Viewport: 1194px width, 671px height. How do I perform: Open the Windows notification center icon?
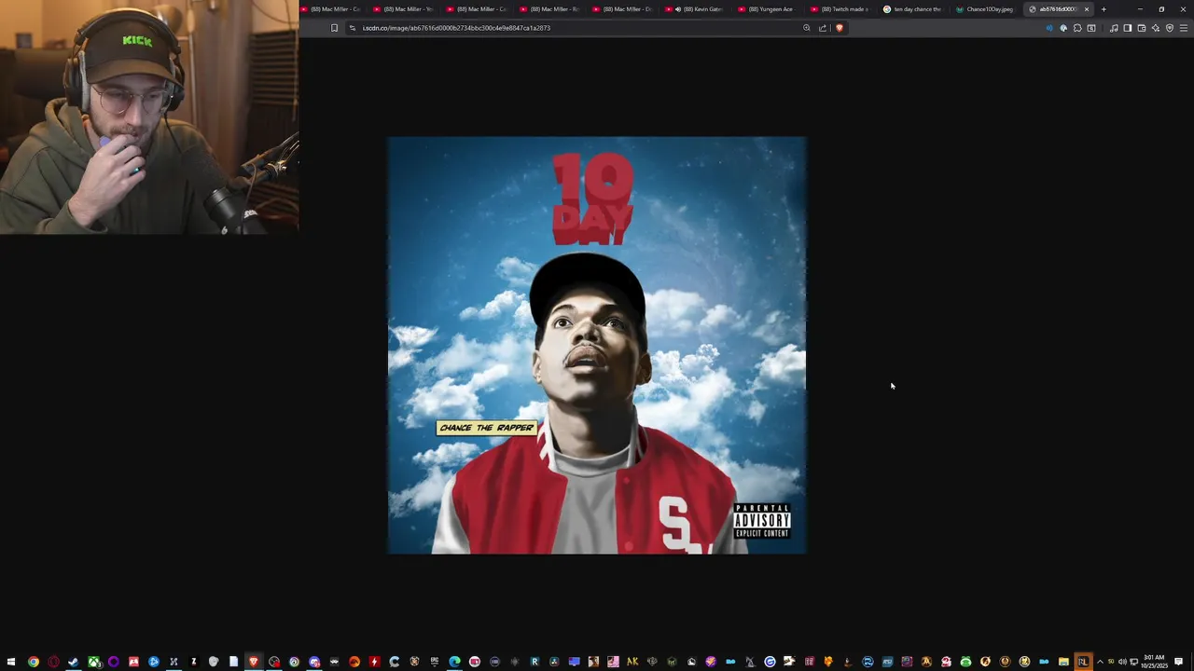[x=1179, y=662]
